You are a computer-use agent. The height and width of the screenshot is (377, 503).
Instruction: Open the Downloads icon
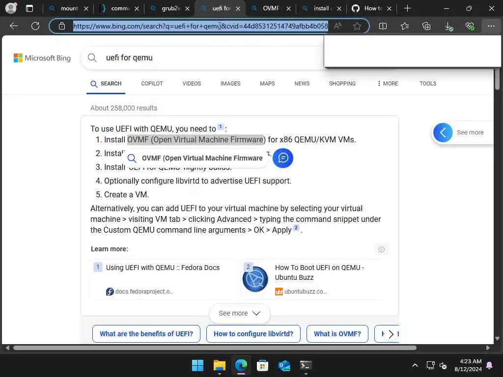(448, 26)
